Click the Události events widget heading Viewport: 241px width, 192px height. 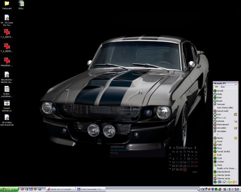pyautogui.click(x=117, y=146)
